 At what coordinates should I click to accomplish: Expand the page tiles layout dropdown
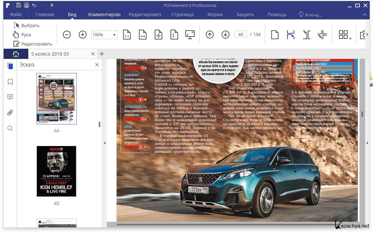point(350,39)
